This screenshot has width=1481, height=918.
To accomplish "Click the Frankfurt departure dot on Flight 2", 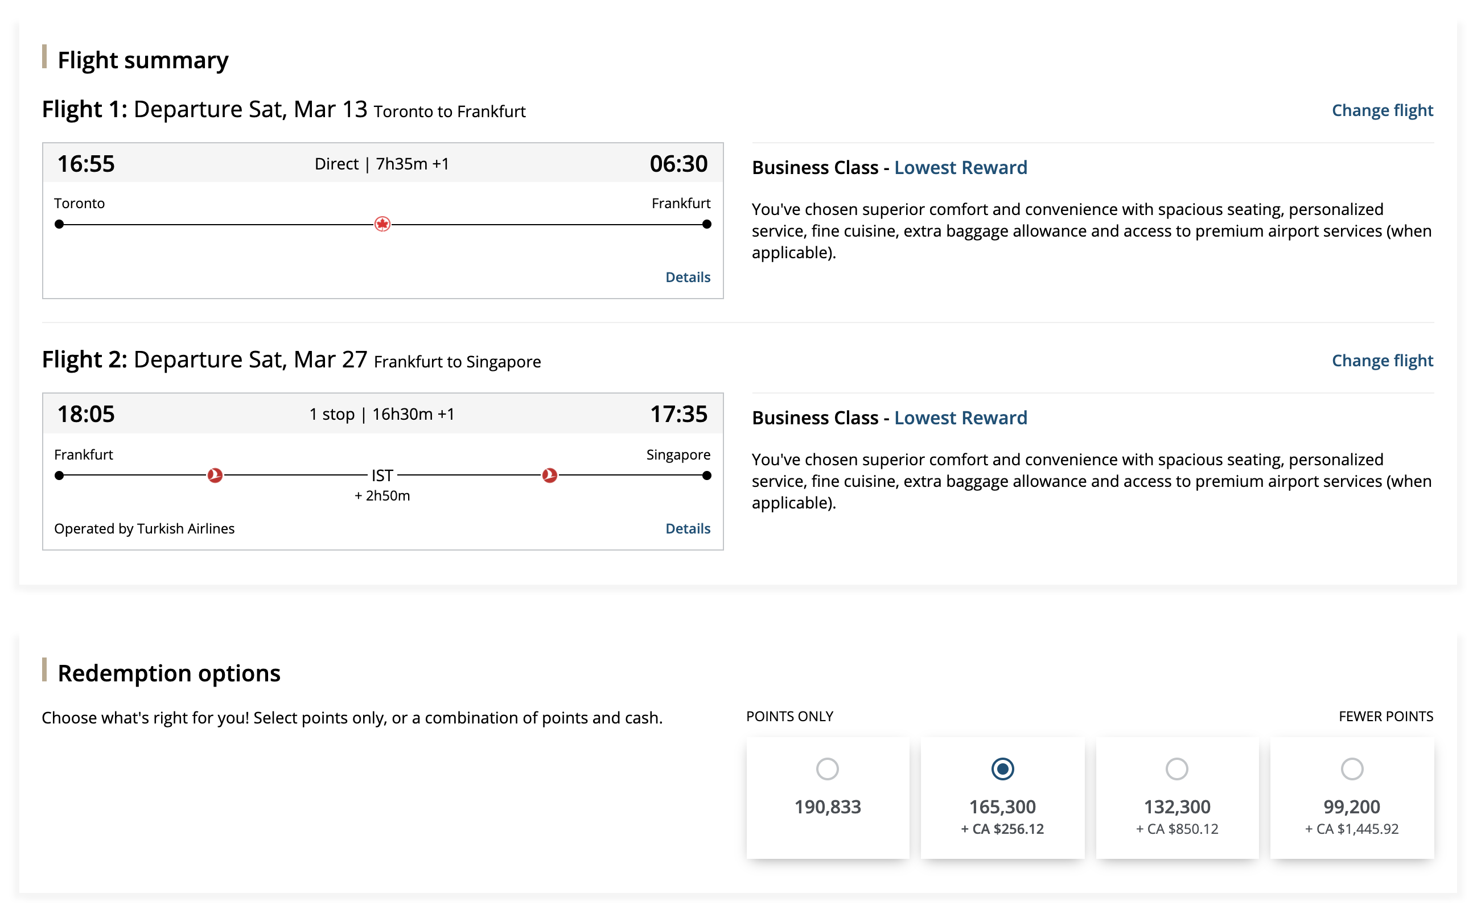I will (x=59, y=475).
